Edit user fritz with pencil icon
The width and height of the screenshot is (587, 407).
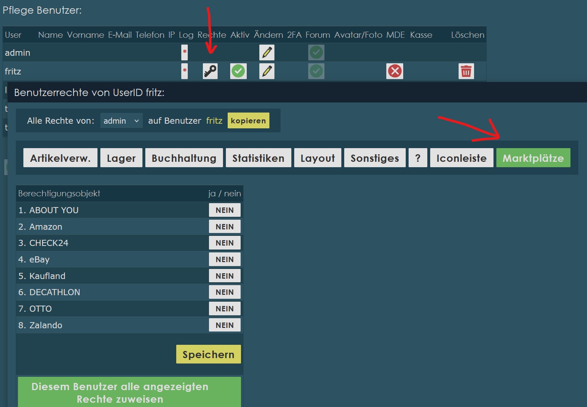(x=267, y=71)
